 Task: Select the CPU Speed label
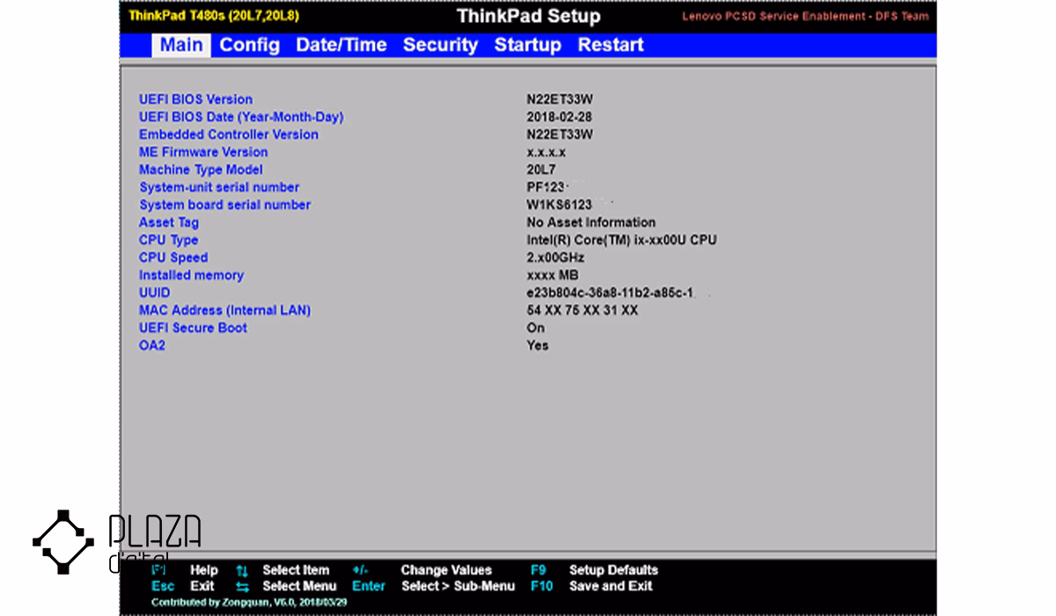click(173, 258)
